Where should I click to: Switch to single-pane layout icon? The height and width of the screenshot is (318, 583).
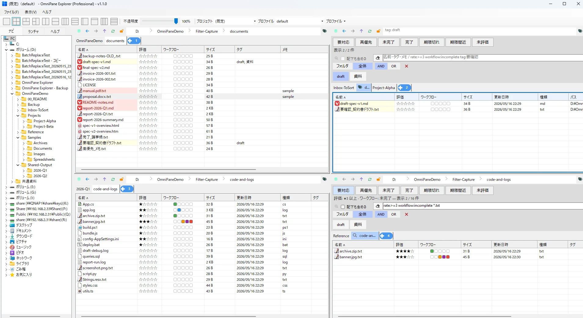pos(6,21)
